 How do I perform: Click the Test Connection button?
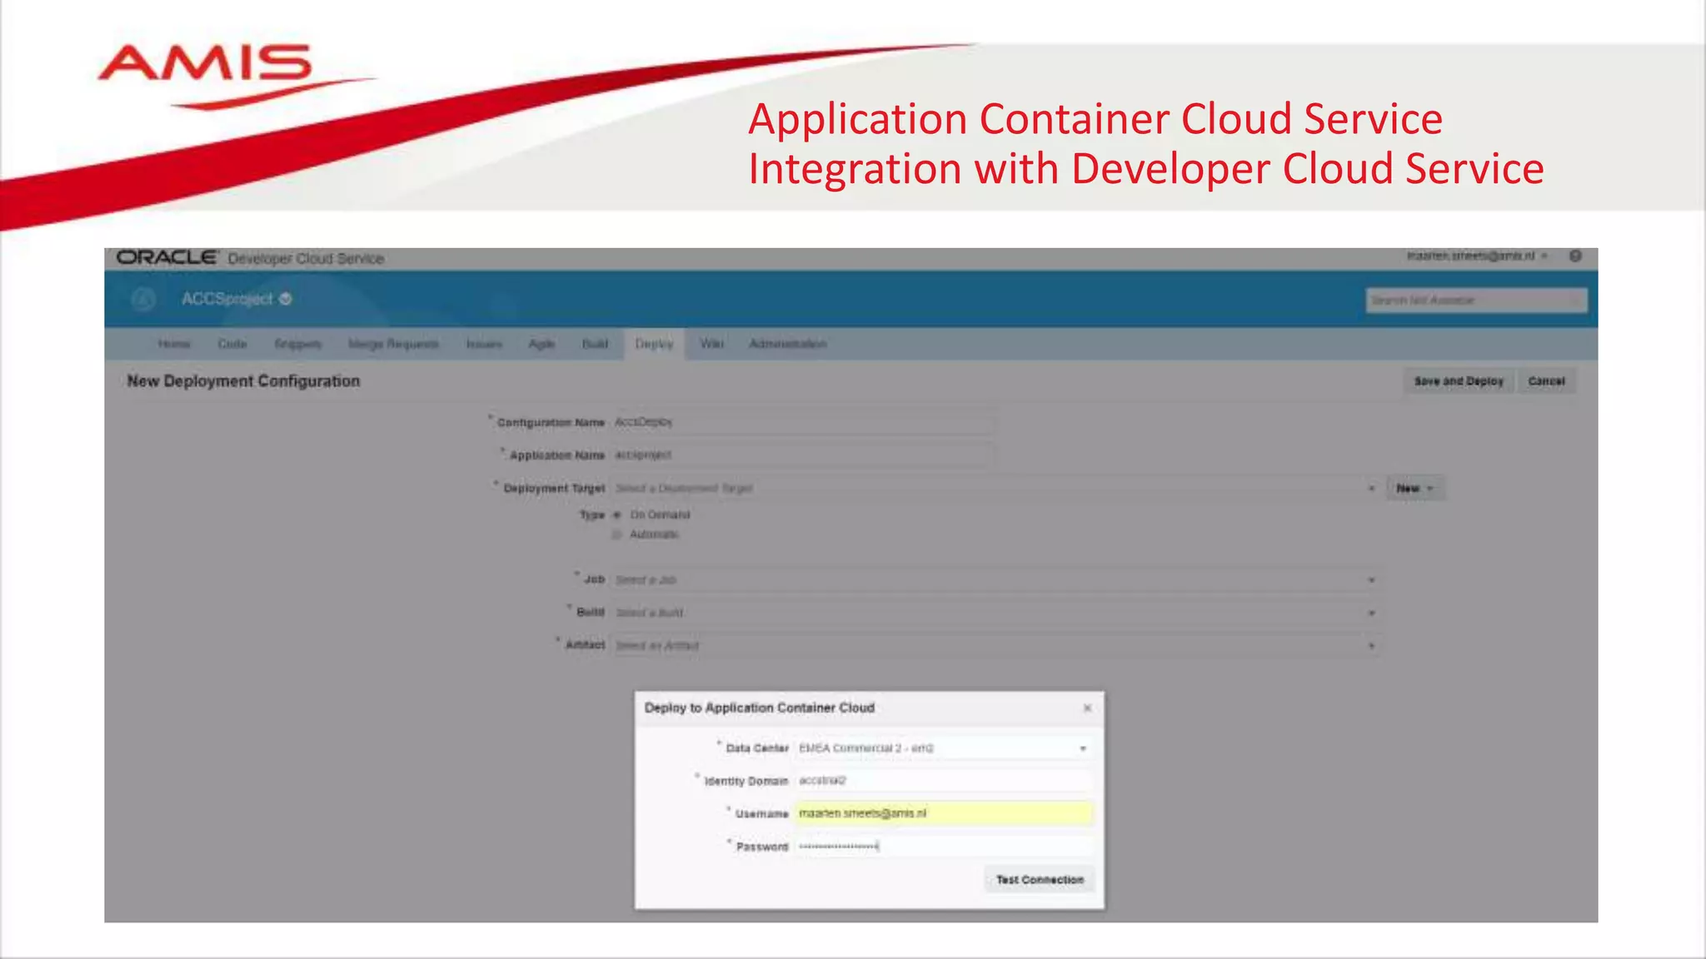(1040, 880)
